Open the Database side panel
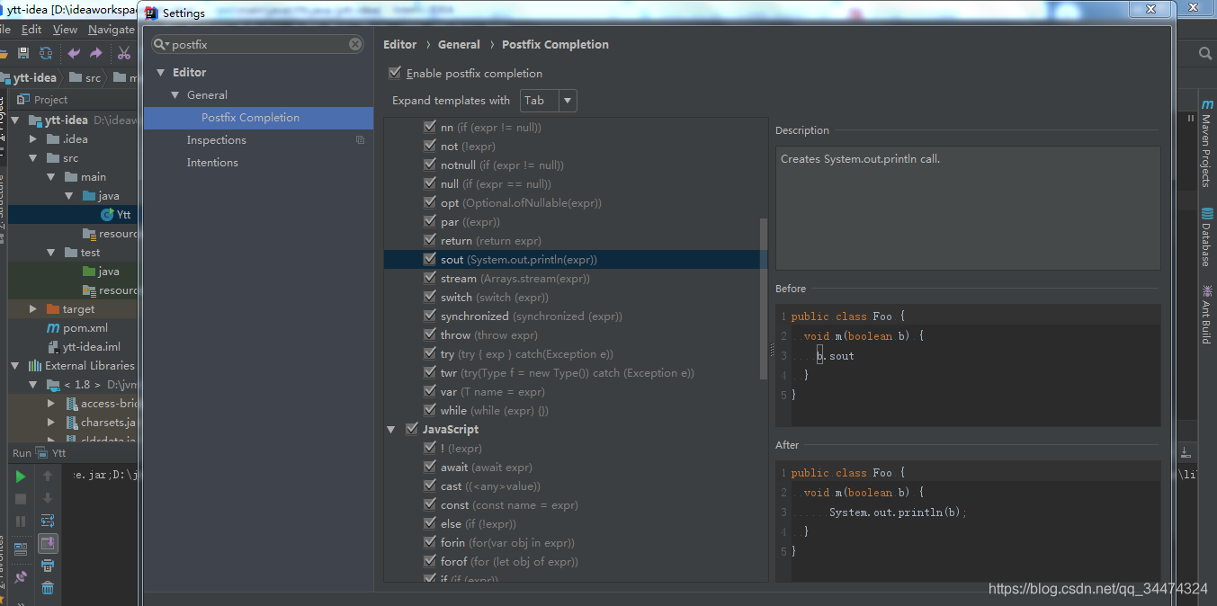The image size is (1217, 606). tap(1206, 237)
